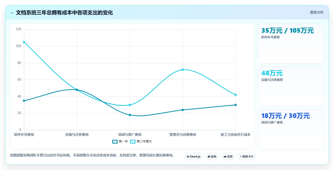Click the y-axis label 20
Viewport: 334px width, 170px height.
pos(19,113)
